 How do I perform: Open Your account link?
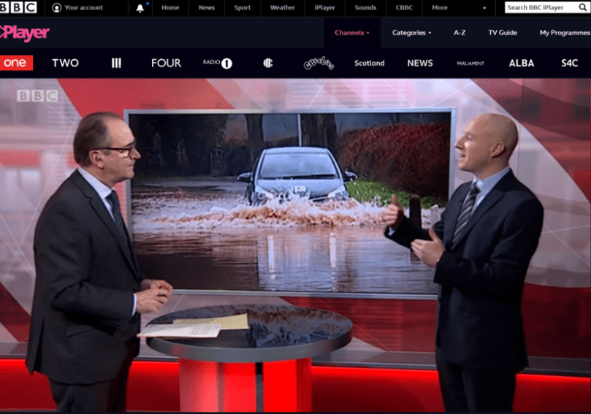click(78, 8)
